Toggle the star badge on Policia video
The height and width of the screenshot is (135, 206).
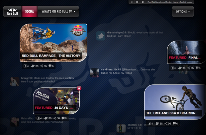pyautogui.click(x=79, y=88)
